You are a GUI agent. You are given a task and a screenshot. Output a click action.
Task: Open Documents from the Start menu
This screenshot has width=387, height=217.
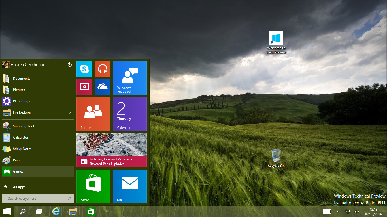(x=38, y=79)
